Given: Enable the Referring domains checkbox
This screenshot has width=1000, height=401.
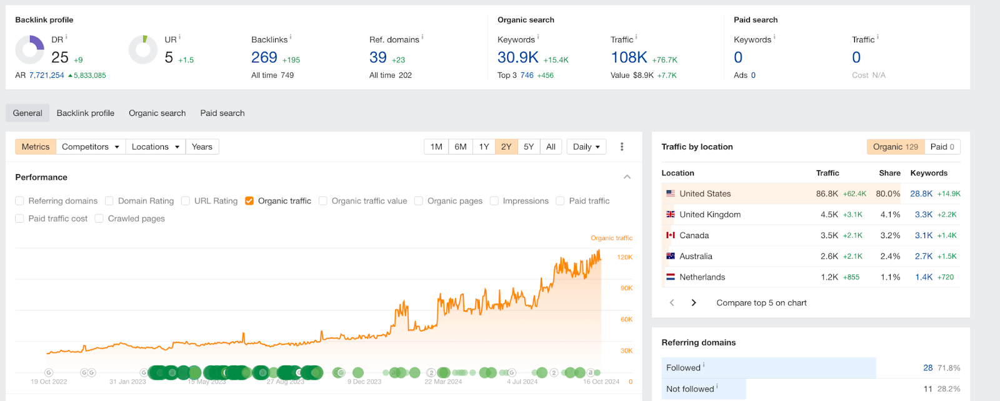Looking at the screenshot, I should pos(20,201).
